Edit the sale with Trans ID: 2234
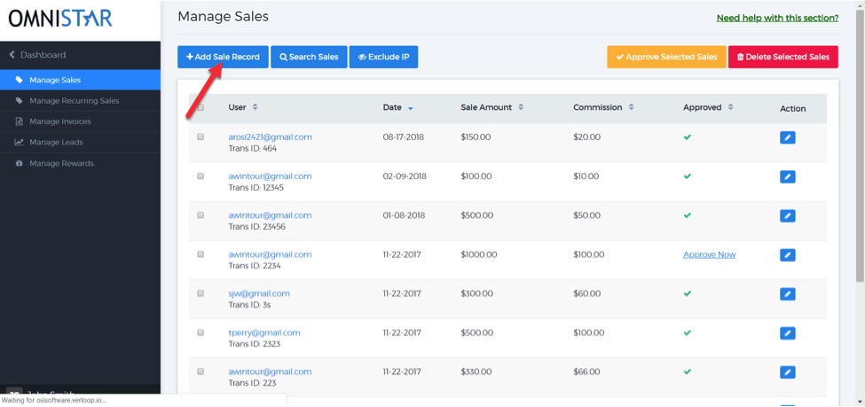The width and height of the screenshot is (865, 407). point(787,255)
